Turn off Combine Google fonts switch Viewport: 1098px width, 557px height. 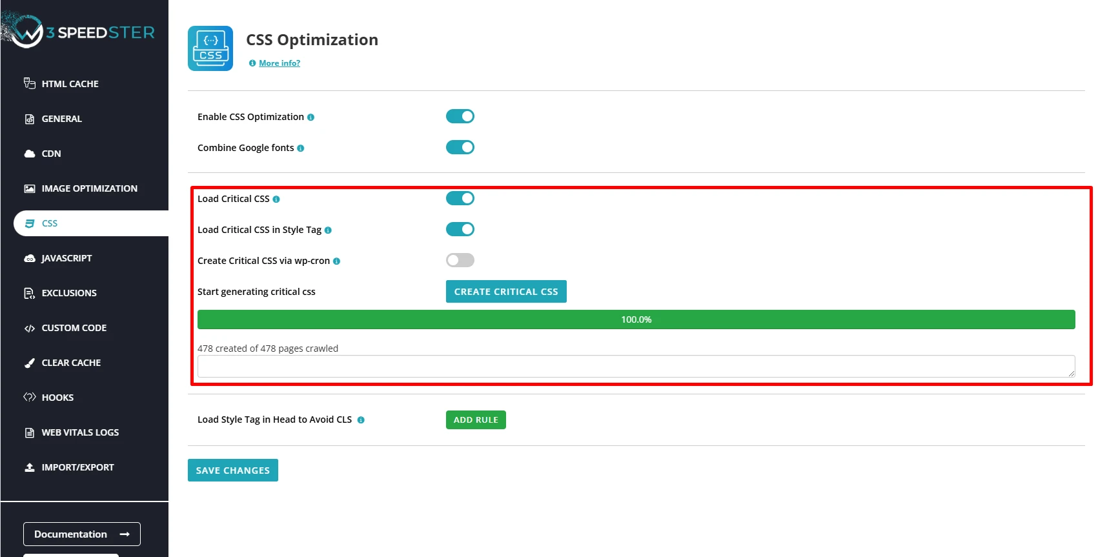[x=460, y=147]
